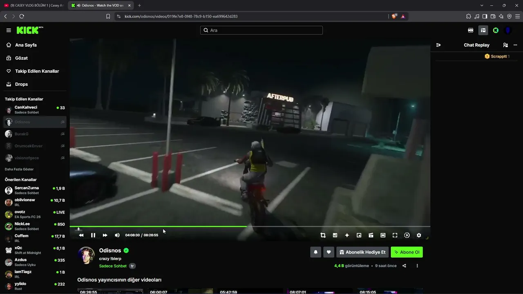
Task: Open player settings gear
Action: pyautogui.click(x=419, y=235)
